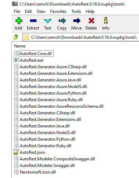The width and height of the screenshot is (139, 178).
Task: Click the Move toolbar label
Action: (76, 28)
